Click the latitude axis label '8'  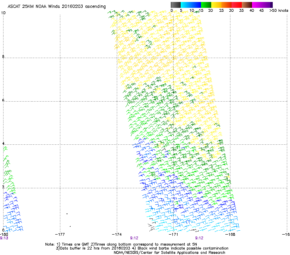3,56
